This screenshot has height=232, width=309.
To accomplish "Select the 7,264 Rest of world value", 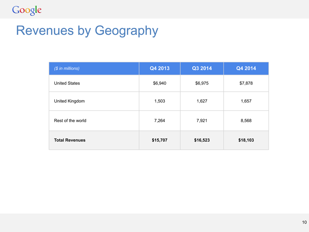I will [x=160, y=121].
